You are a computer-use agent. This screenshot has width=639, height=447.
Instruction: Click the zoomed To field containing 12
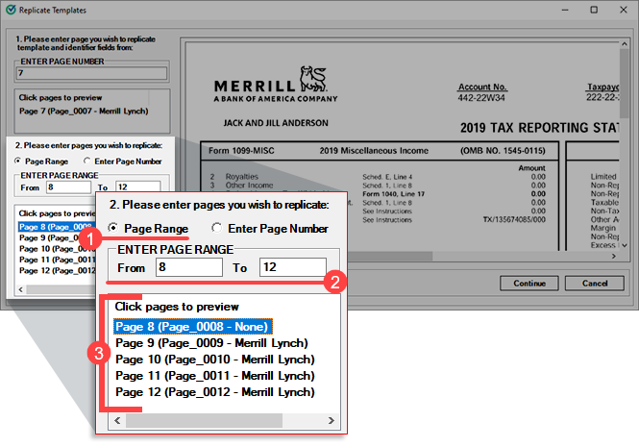pyautogui.click(x=293, y=267)
